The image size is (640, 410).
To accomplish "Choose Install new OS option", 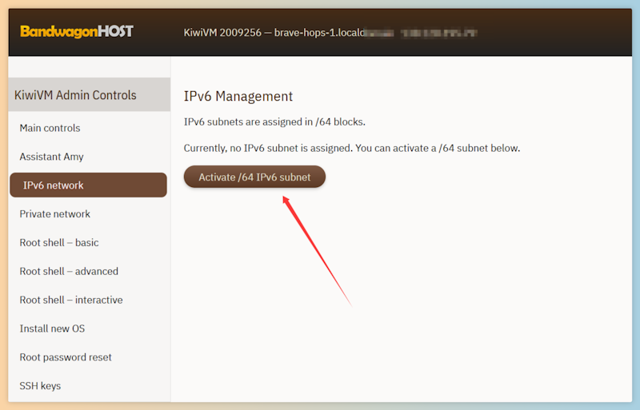I will [52, 328].
